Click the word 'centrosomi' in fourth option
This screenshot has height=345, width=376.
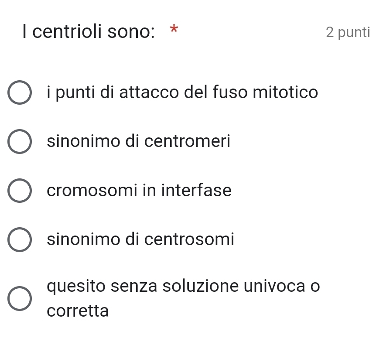190,239
